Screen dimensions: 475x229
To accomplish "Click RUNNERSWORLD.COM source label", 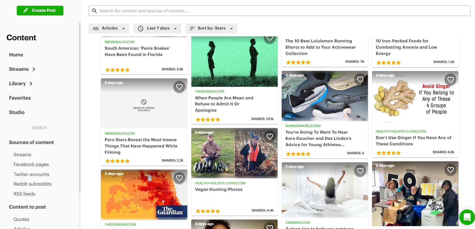I will coord(303,126).
